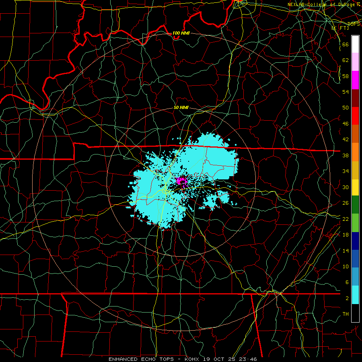362x362 pixels.
Task: Select the cyan 2-6 kft legend swatch
Action: (355, 295)
